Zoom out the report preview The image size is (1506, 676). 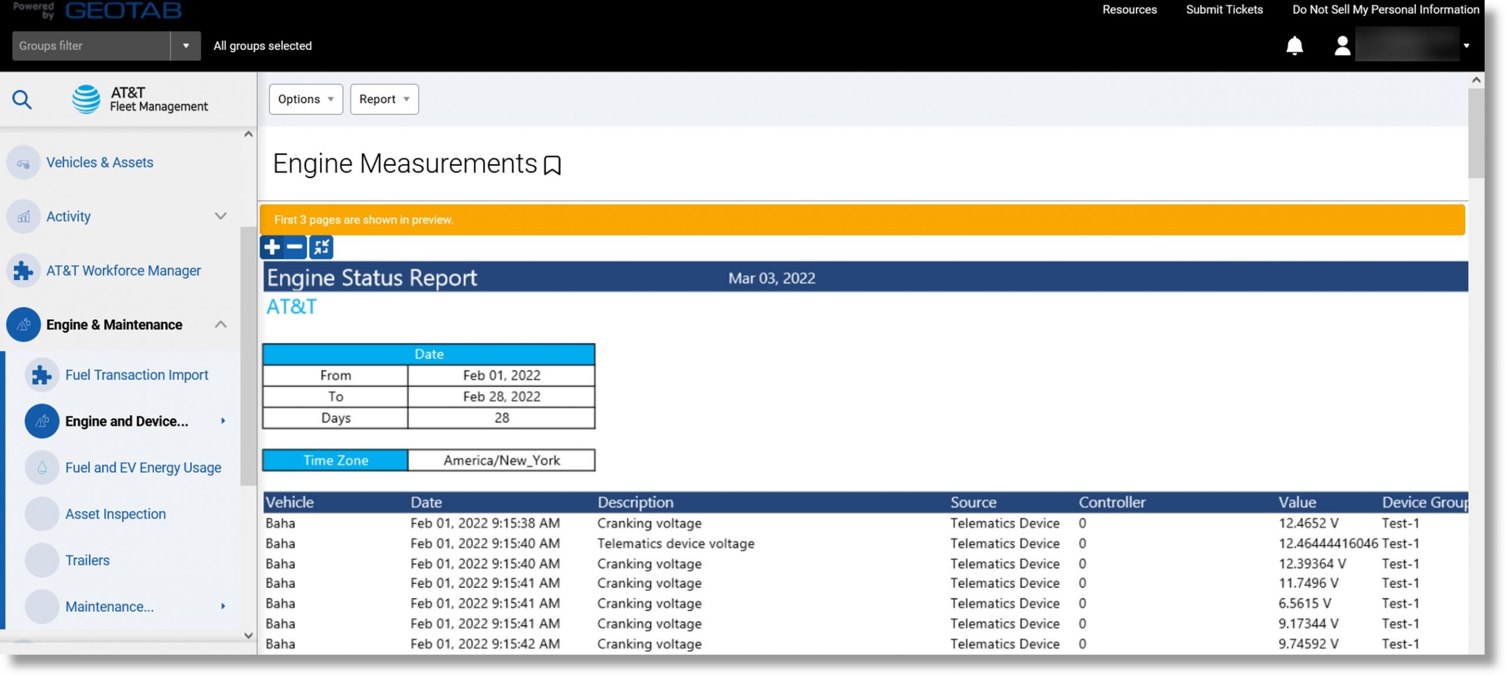click(295, 247)
